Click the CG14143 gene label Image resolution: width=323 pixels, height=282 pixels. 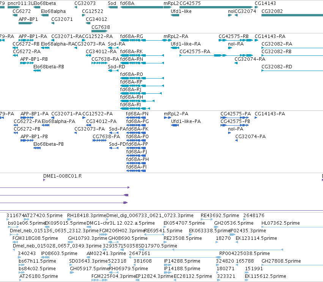(x=265, y=3)
